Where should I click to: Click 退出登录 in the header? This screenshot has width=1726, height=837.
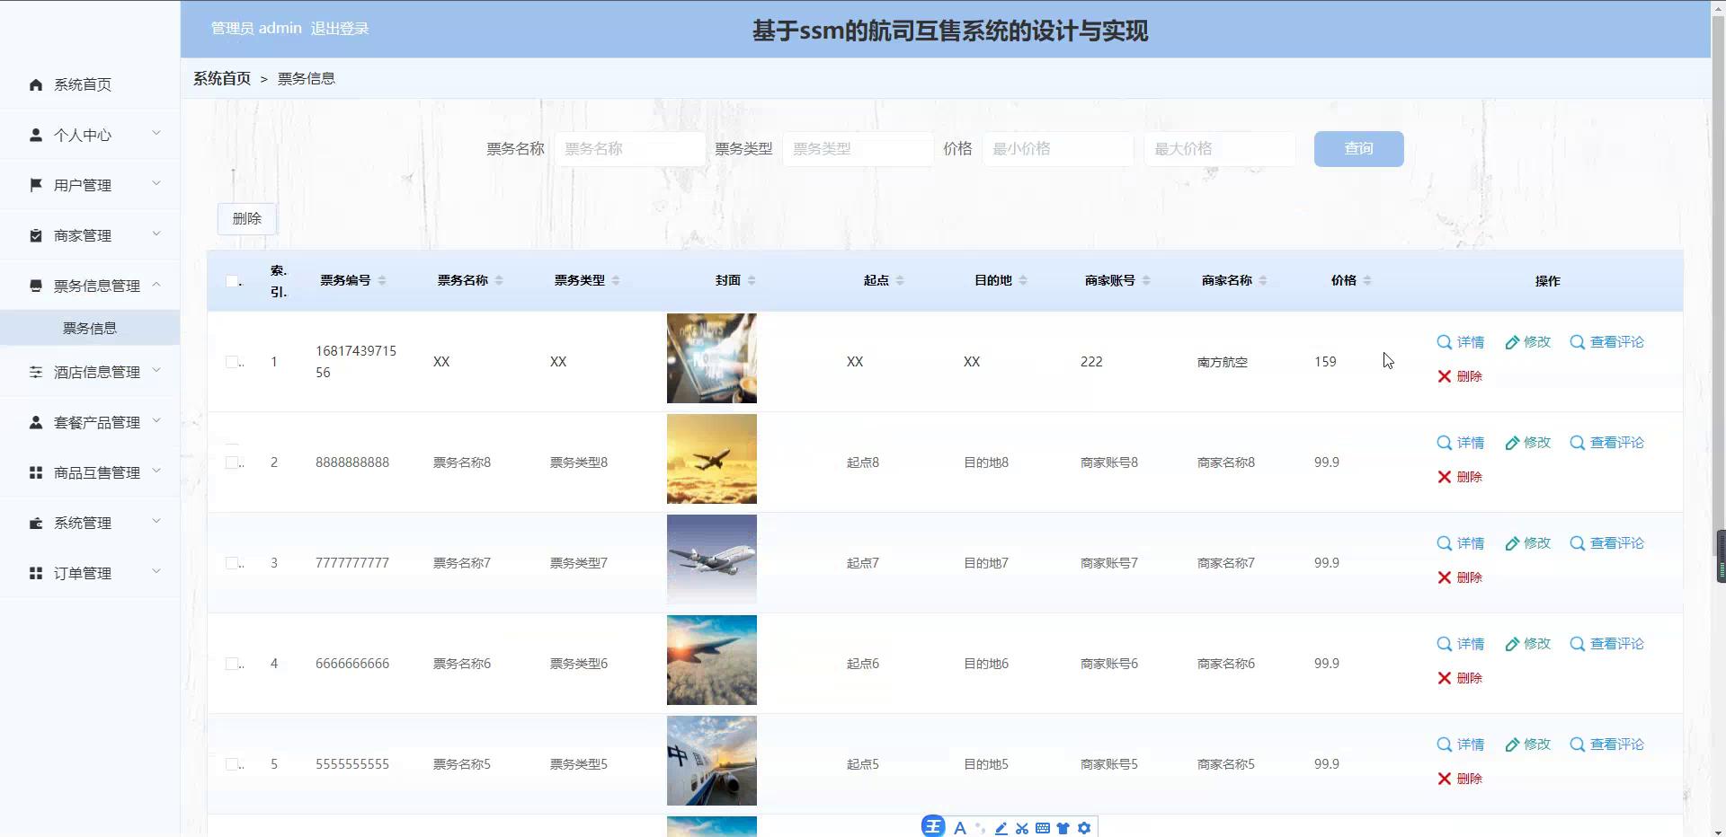tap(340, 29)
